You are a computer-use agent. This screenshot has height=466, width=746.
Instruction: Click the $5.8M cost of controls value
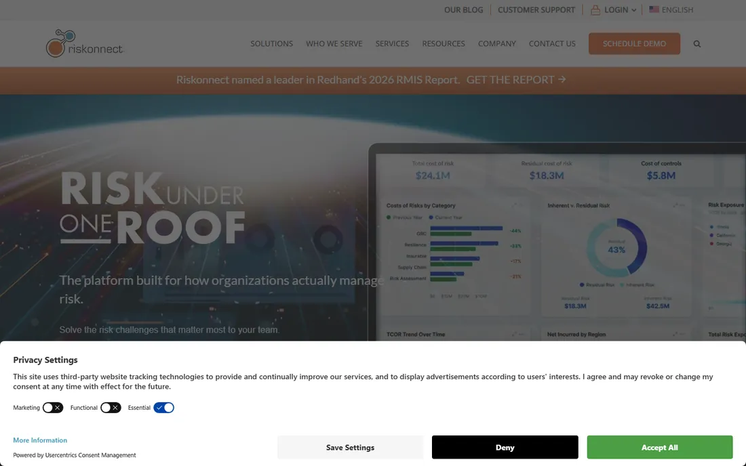click(x=661, y=175)
